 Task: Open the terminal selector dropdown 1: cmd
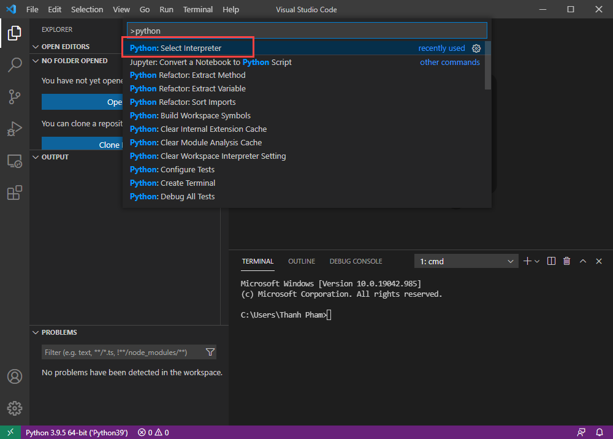pos(466,261)
